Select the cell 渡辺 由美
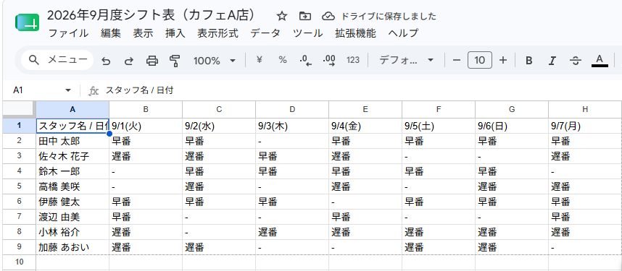The width and height of the screenshot is (622, 271). pos(72,217)
